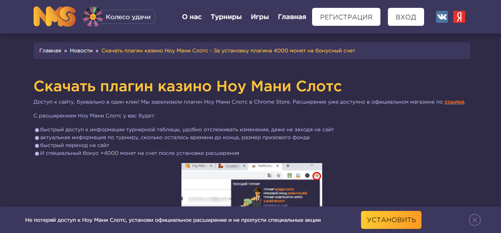Click the актуальная информация по турниру line
Screen dimensions: 501x233
point(175,138)
